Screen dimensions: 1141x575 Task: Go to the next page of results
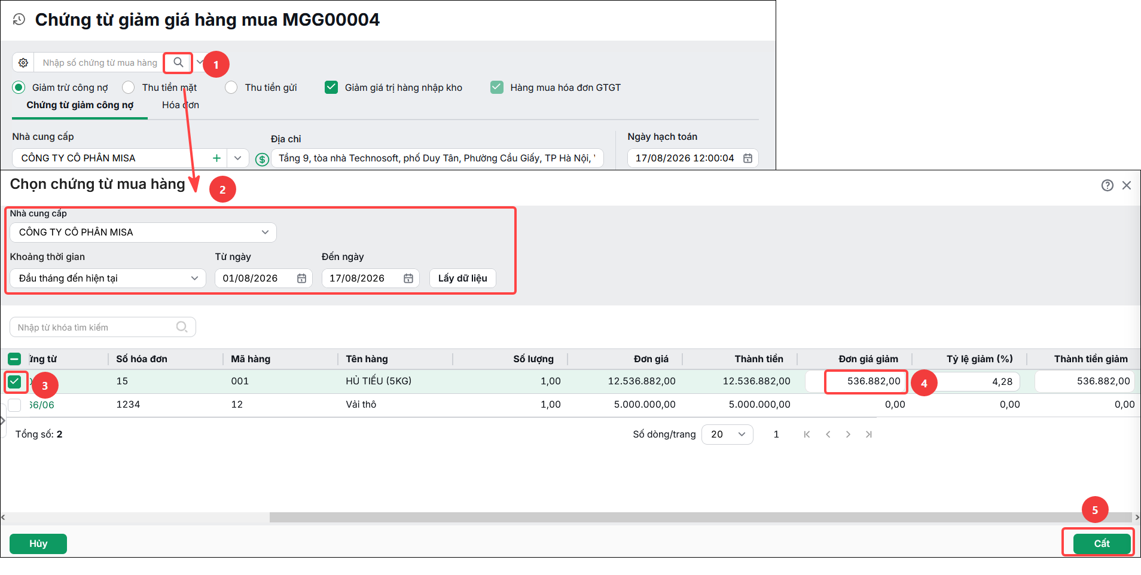(848, 435)
